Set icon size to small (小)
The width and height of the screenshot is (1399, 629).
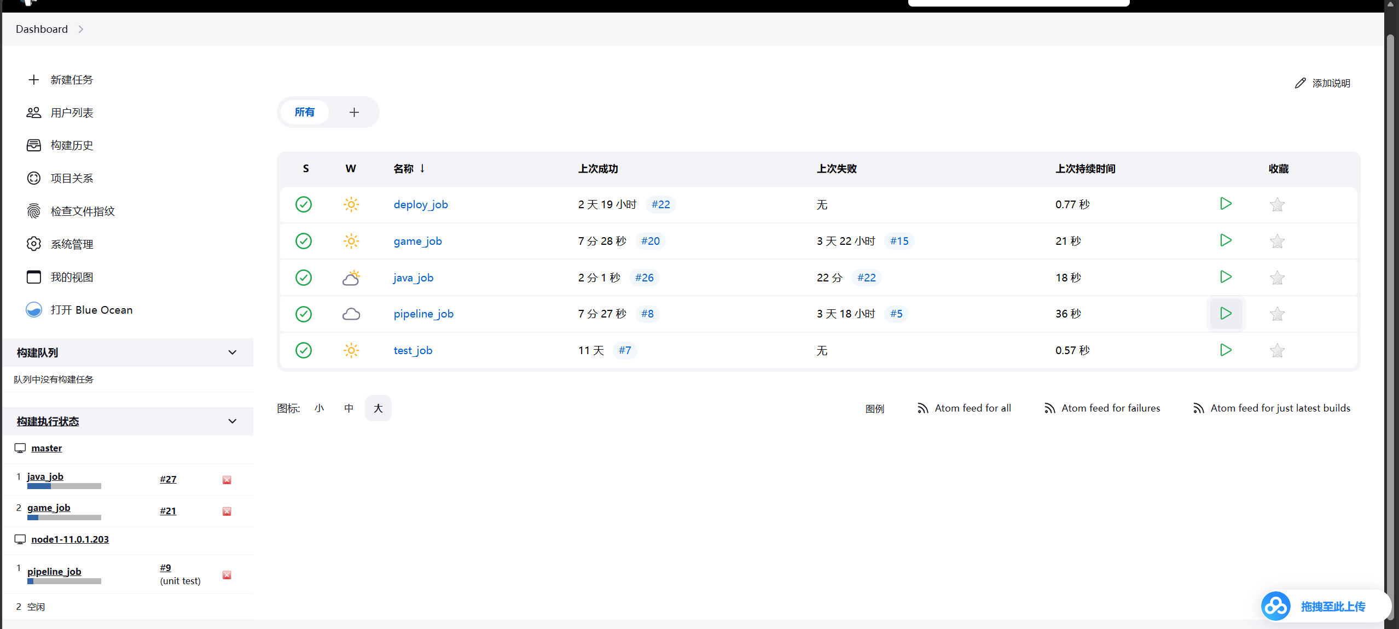tap(320, 408)
